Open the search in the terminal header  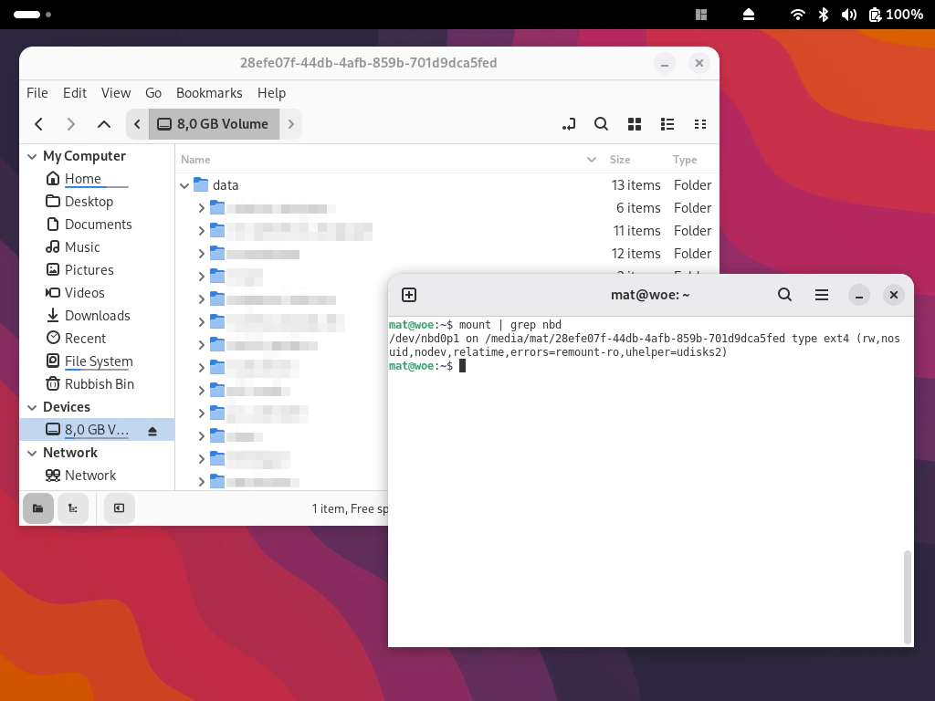pos(784,295)
